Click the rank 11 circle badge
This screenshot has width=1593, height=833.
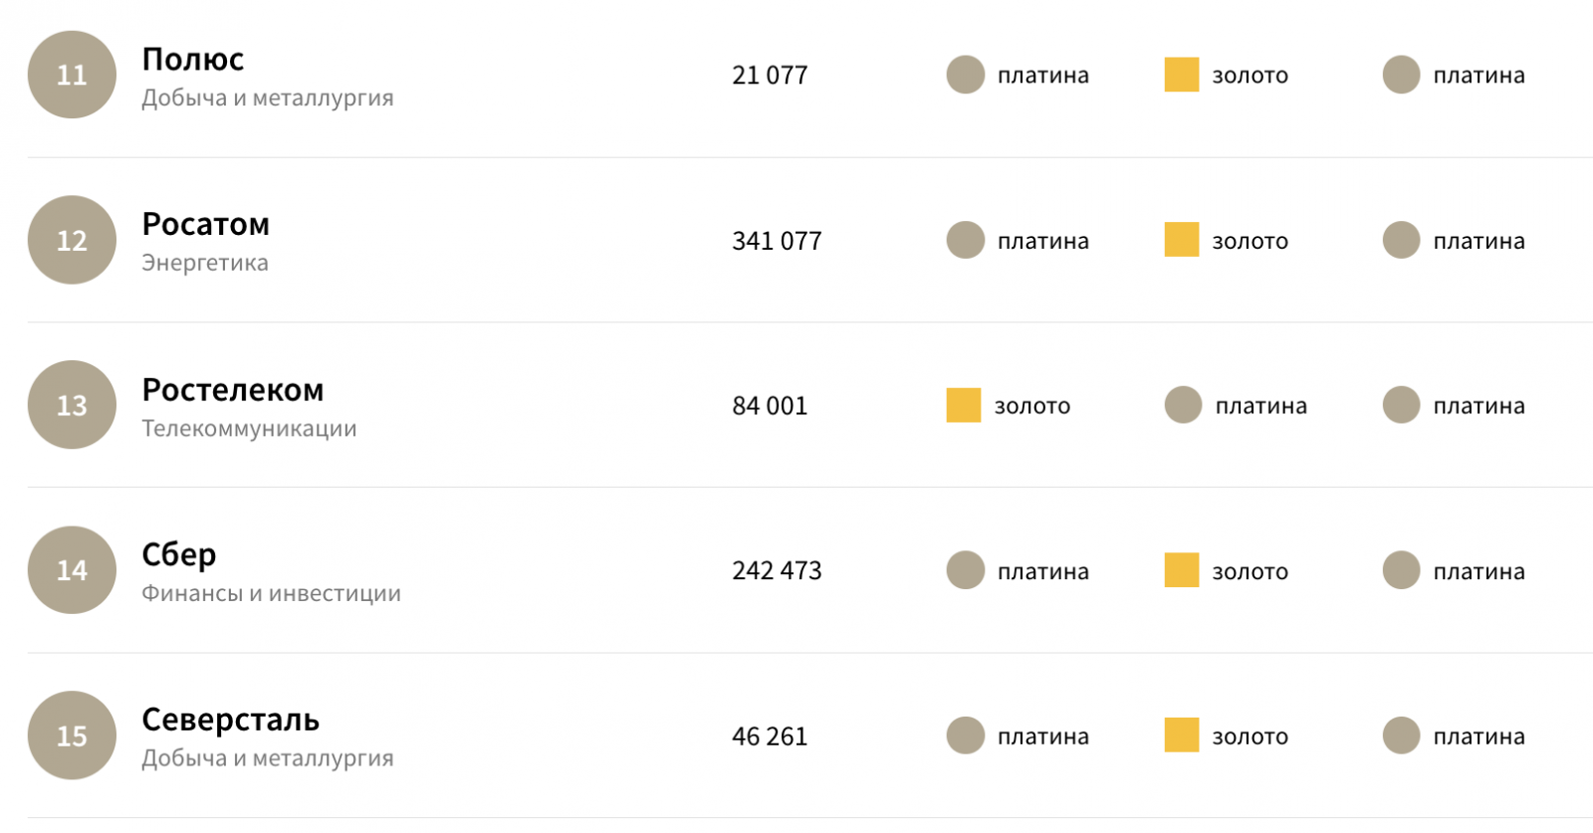click(x=72, y=75)
